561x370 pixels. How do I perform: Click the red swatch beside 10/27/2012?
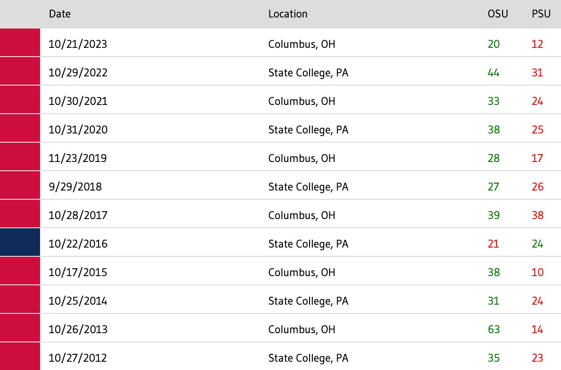[20, 358]
